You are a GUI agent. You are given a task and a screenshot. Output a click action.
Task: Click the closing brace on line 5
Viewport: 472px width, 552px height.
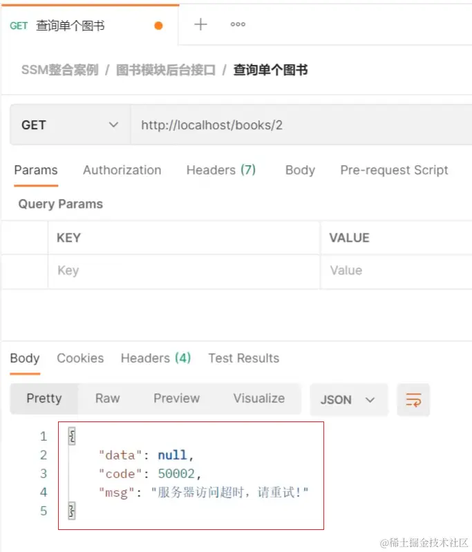[x=72, y=511]
